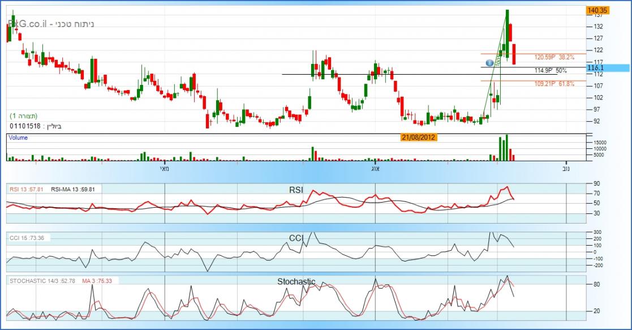
Task: Click the Stochastic panel title
Action: pyautogui.click(x=296, y=281)
